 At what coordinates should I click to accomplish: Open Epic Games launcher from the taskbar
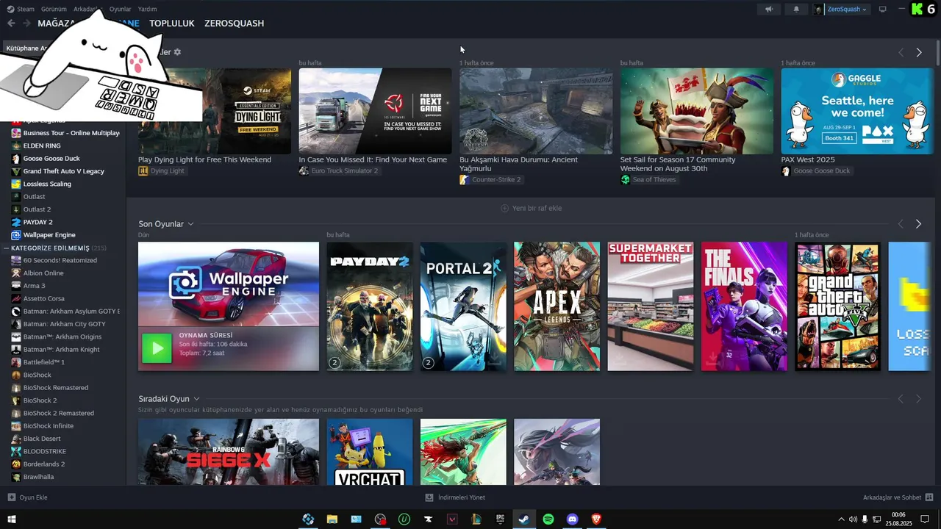pos(500,519)
